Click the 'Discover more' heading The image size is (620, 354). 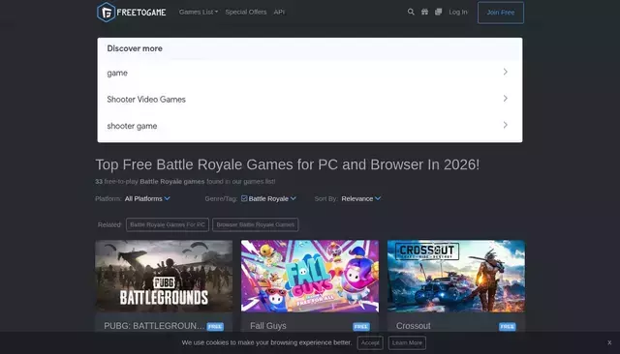pyautogui.click(x=135, y=48)
